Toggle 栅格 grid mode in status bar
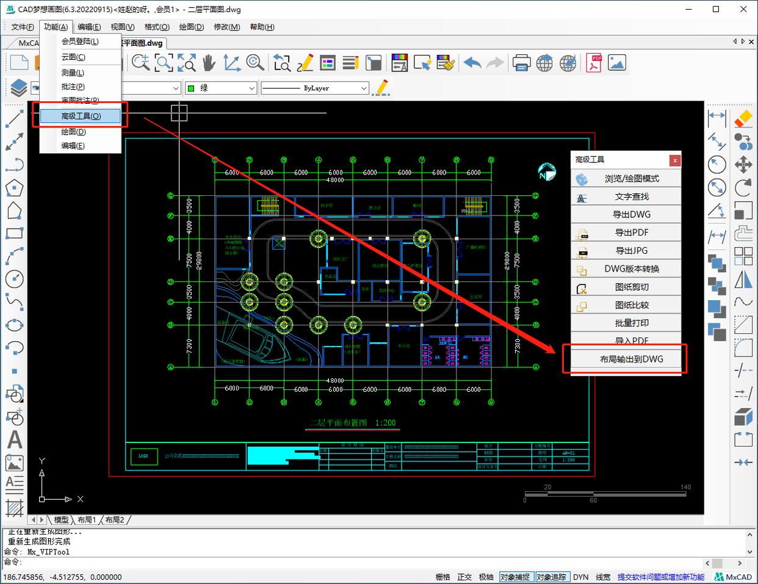758x584 pixels. pos(442,577)
